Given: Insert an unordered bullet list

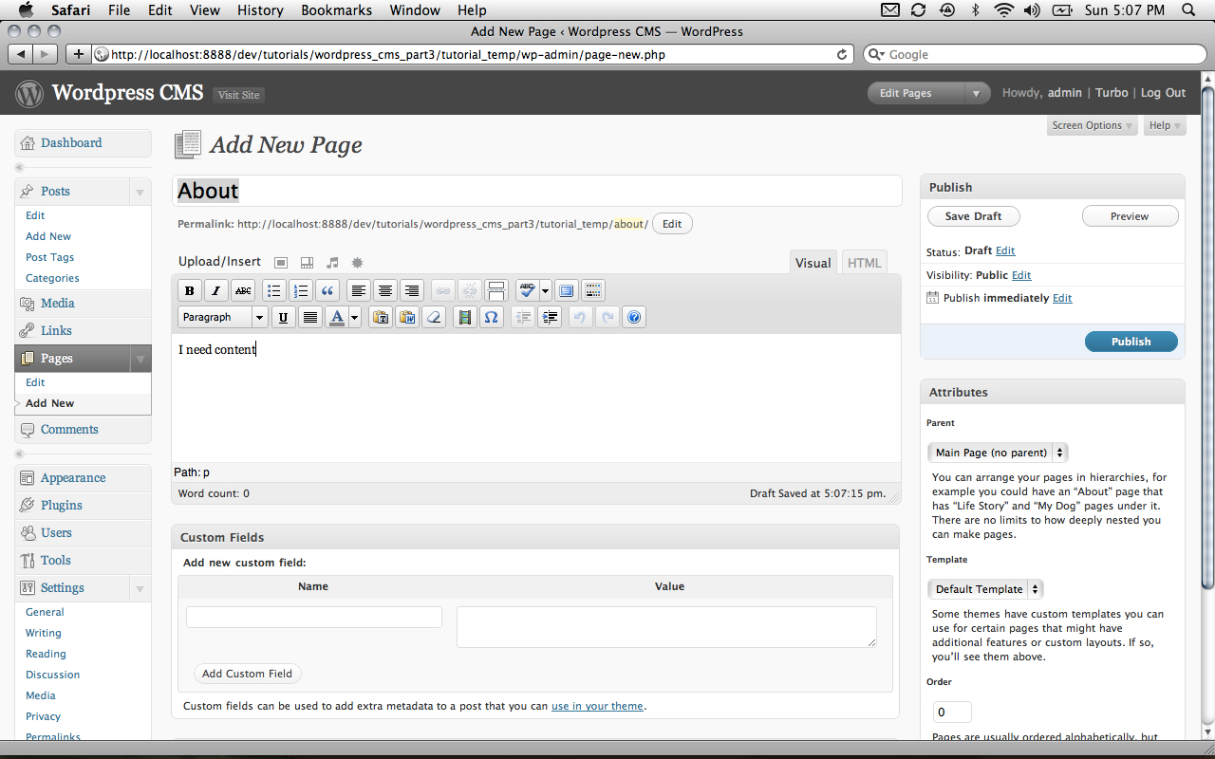Looking at the screenshot, I should 273,290.
